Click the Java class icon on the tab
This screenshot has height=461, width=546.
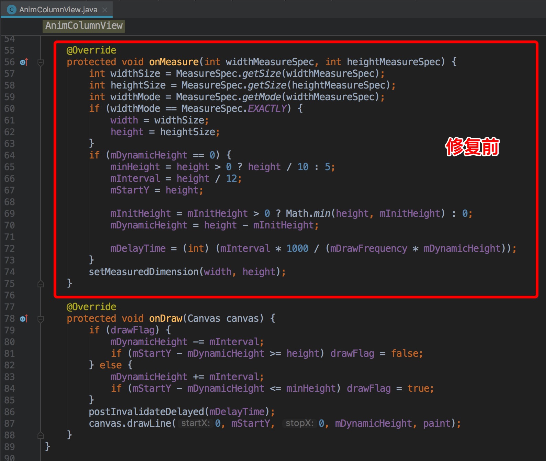coord(12,10)
